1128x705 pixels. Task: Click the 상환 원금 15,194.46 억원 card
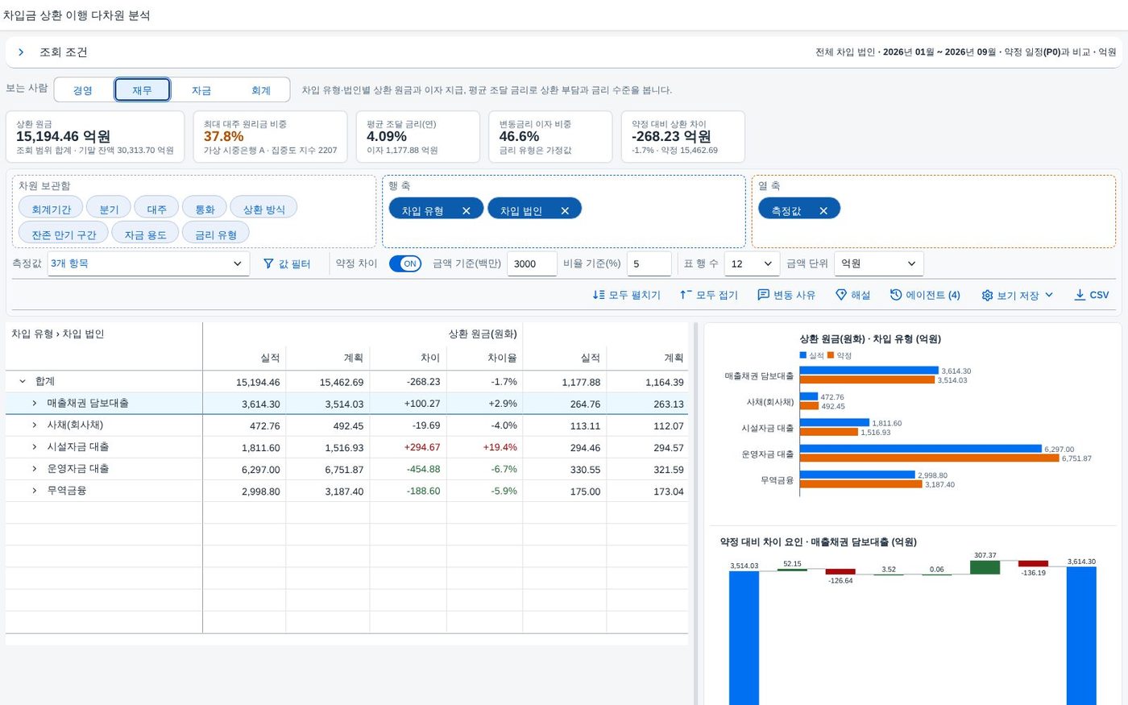95,137
